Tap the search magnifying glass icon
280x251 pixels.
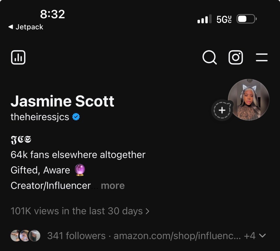pyautogui.click(x=209, y=58)
